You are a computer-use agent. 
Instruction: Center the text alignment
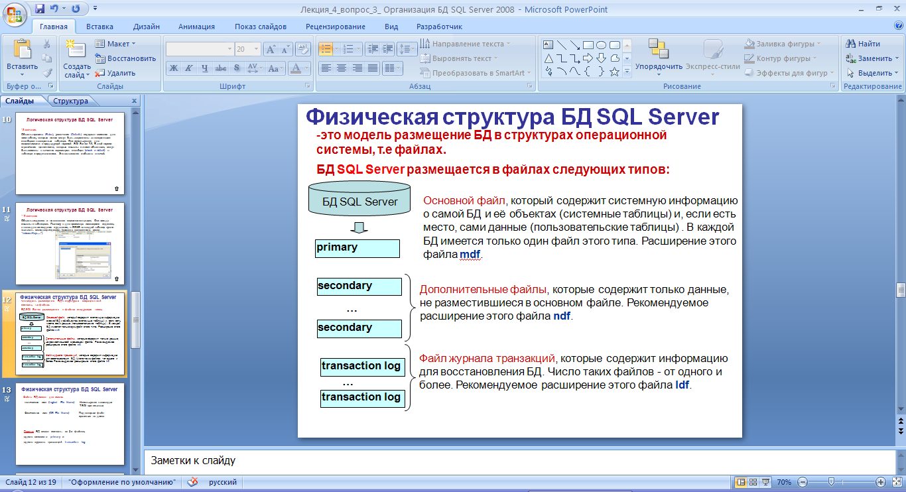[342, 68]
